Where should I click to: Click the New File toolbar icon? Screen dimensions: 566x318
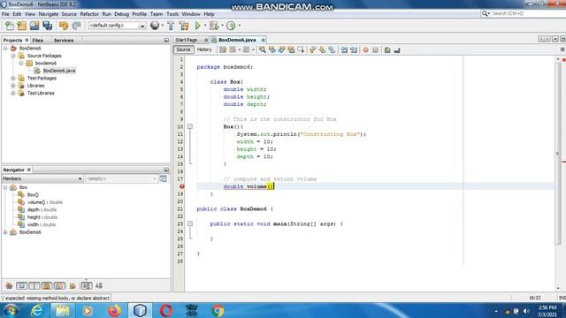pos(10,26)
